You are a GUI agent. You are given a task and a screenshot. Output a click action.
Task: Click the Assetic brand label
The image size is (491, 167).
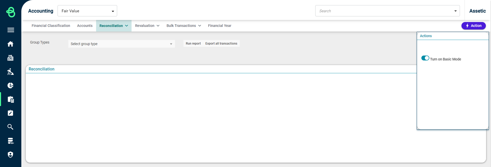[x=477, y=11]
